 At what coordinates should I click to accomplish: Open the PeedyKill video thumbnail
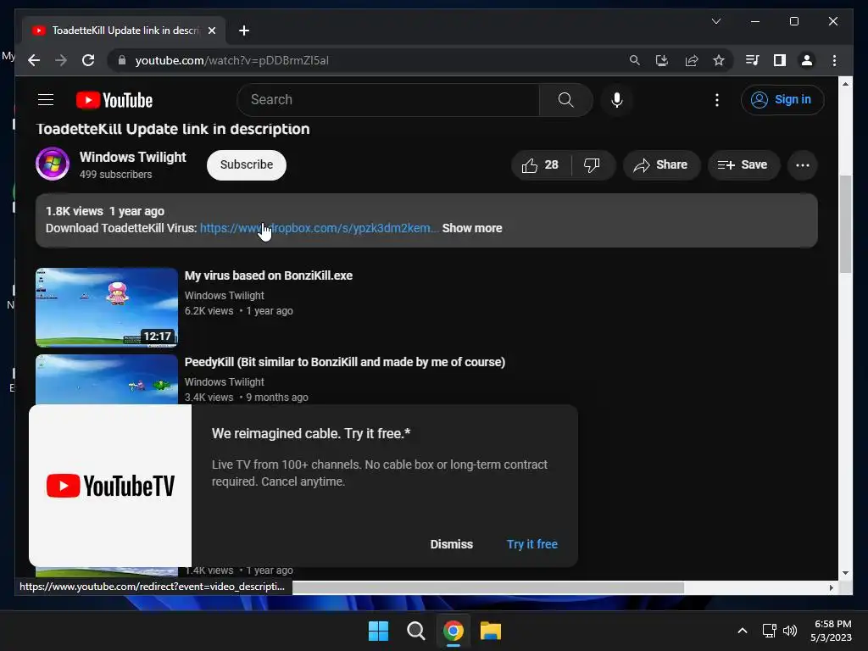coord(107,380)
